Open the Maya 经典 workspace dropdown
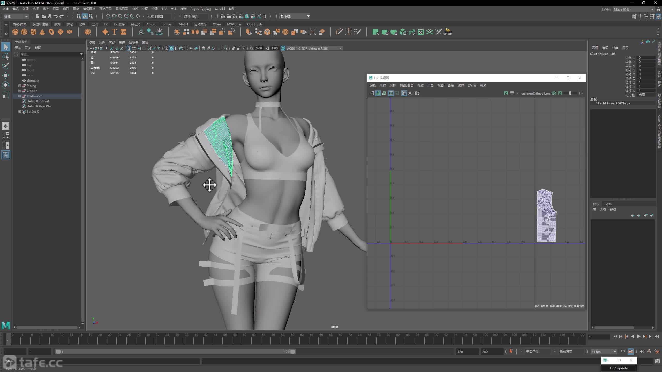 pyautogui.click(x=634, y=9)
